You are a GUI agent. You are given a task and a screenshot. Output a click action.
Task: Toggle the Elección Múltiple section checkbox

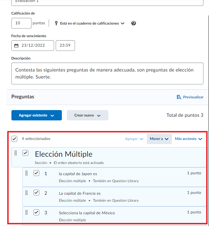[25, 153]
